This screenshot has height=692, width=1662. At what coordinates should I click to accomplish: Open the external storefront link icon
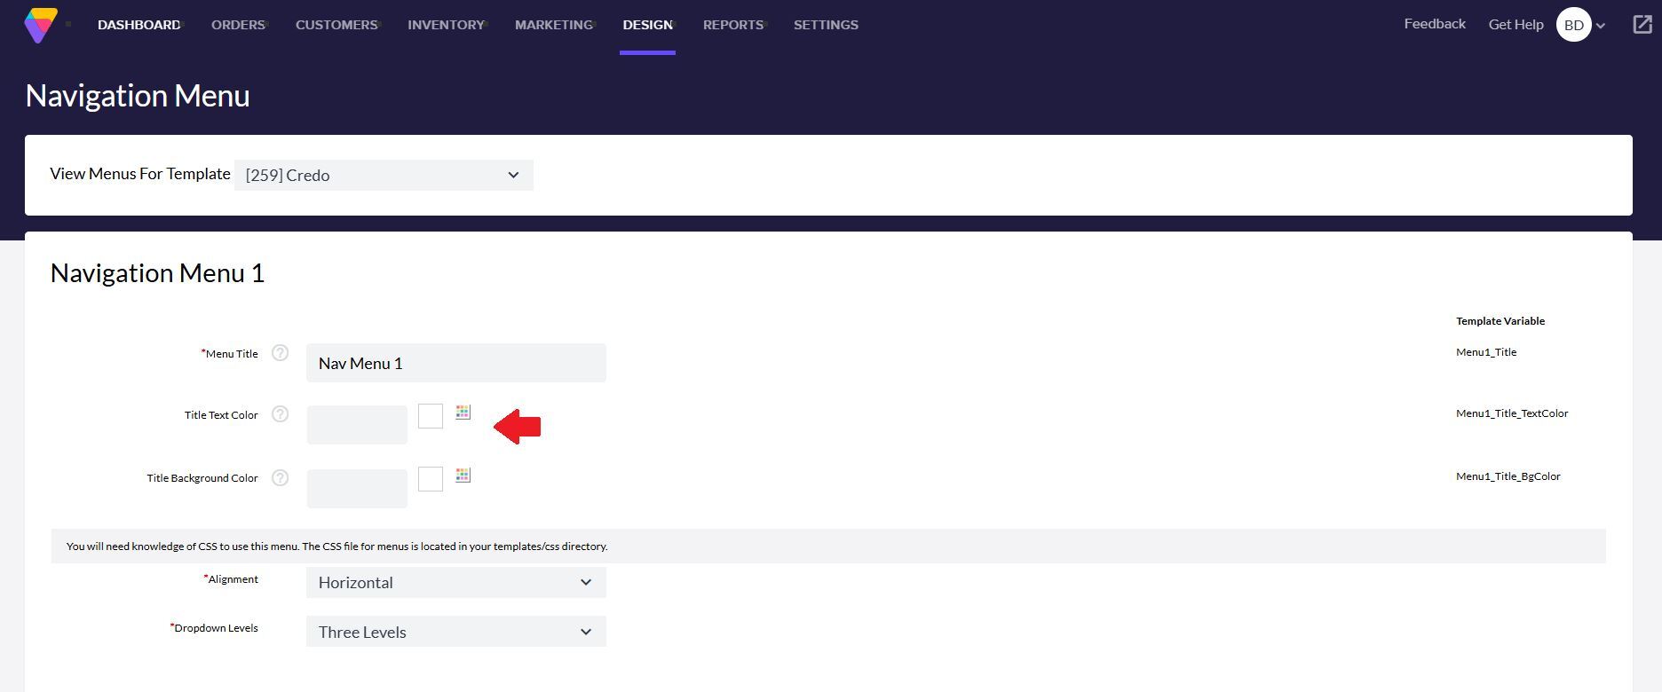pos(1642,25)
